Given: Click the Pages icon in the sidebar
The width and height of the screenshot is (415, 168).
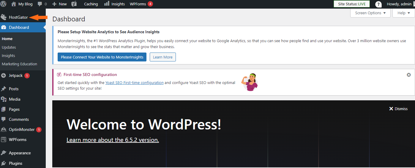Looking at the screenshot, I should tap(4, 109).
